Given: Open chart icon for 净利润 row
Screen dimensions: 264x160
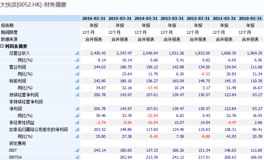Looking at the screenshot, I should [x=77, y=109].
